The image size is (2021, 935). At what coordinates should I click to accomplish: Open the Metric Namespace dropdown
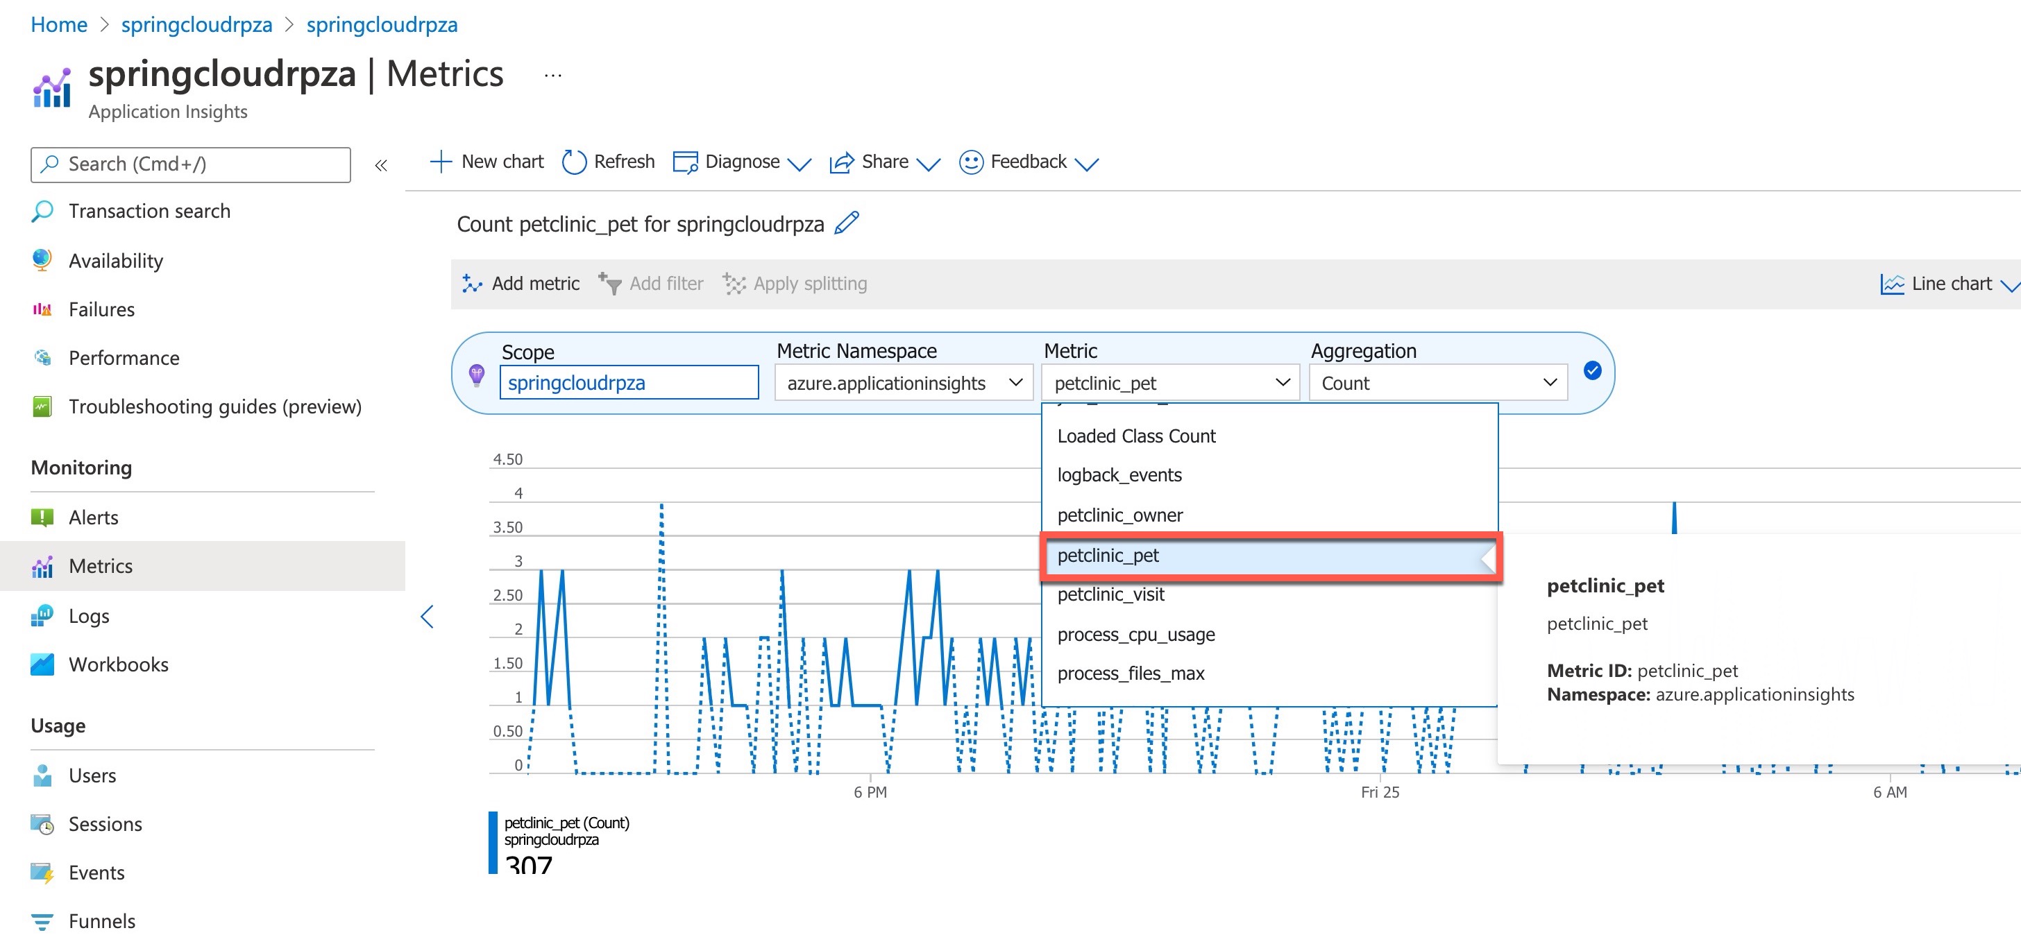tap(903, 383)
